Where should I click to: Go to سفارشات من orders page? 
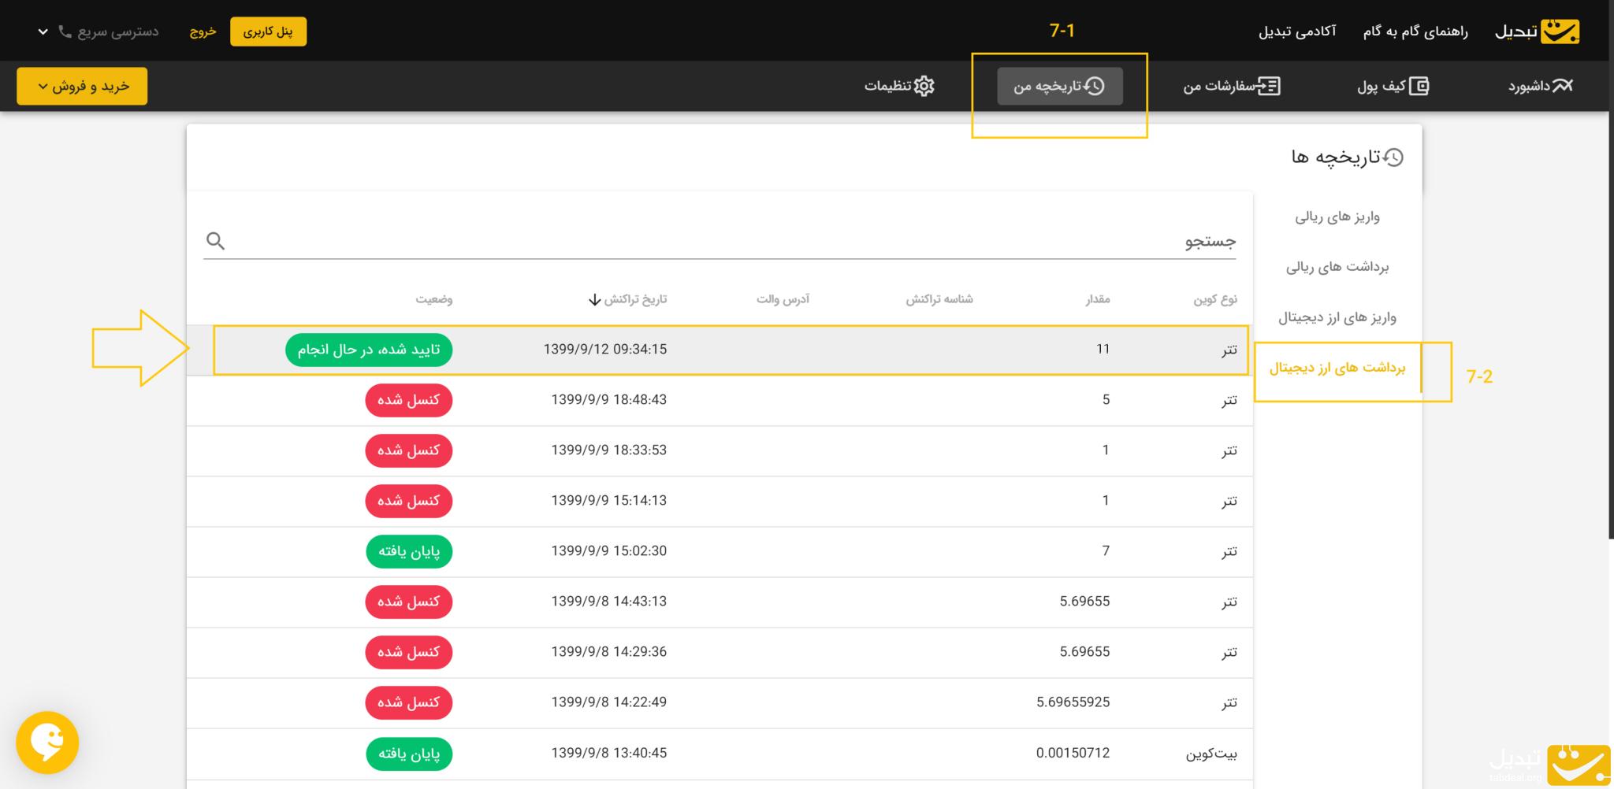pos(1232,86)
